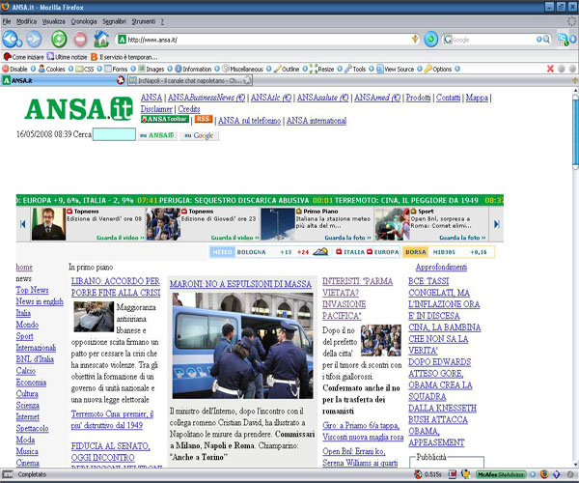Open the Topnews Venerdì ore 08 video thumbnail
The image size is (579, 483).
[48, 224]
